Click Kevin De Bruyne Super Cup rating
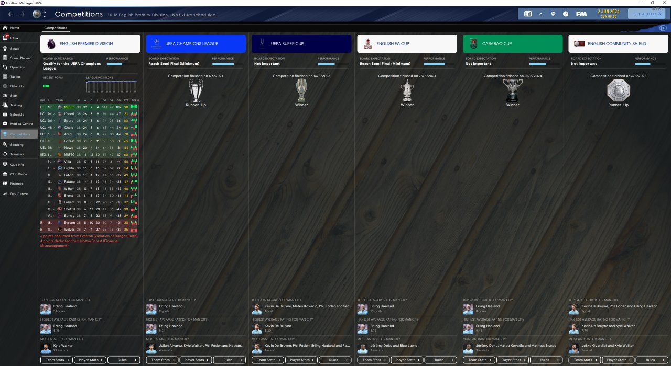Viewport: 671px width, 366px height. 279,326
